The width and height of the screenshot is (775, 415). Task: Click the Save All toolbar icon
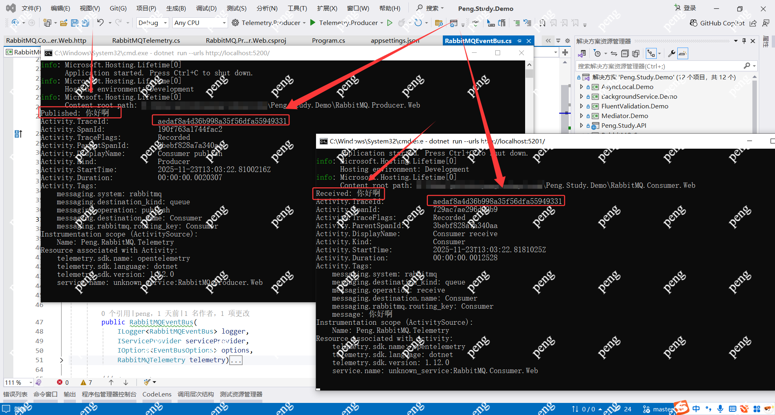[85, 23]
